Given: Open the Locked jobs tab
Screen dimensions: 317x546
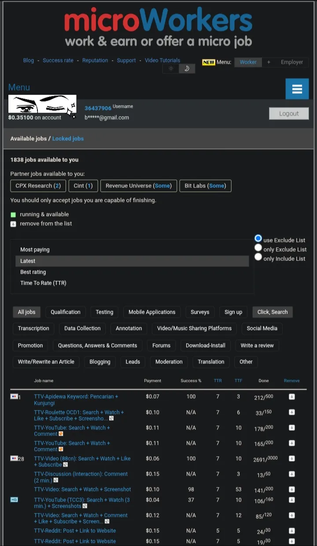Looking at the screenshot, I should (68, 139).
